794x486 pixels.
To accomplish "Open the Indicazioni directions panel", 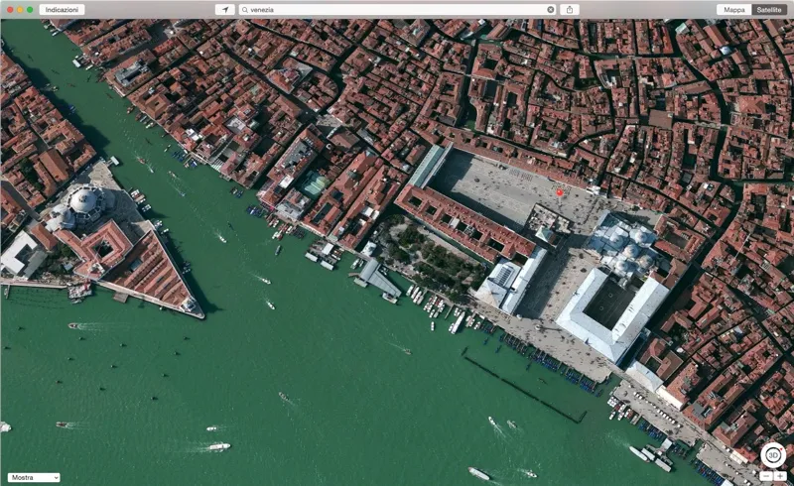I will coord(62,10).
